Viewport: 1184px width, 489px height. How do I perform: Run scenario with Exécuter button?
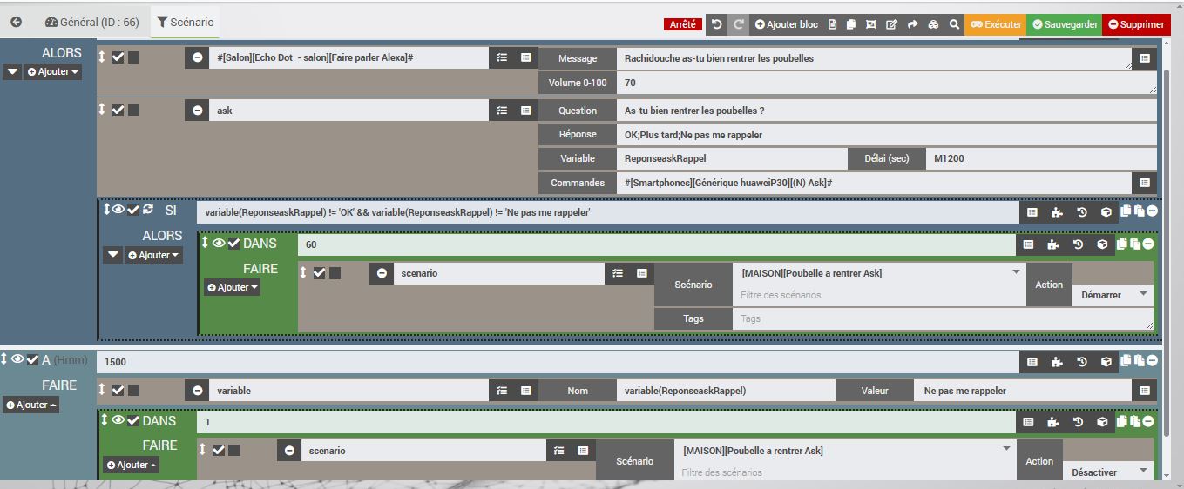click(x=995, y=24)
